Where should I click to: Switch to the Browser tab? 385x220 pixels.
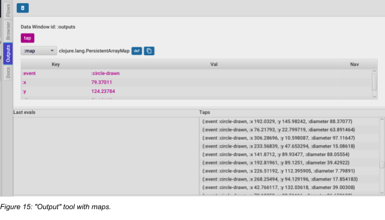click(8, 31)
